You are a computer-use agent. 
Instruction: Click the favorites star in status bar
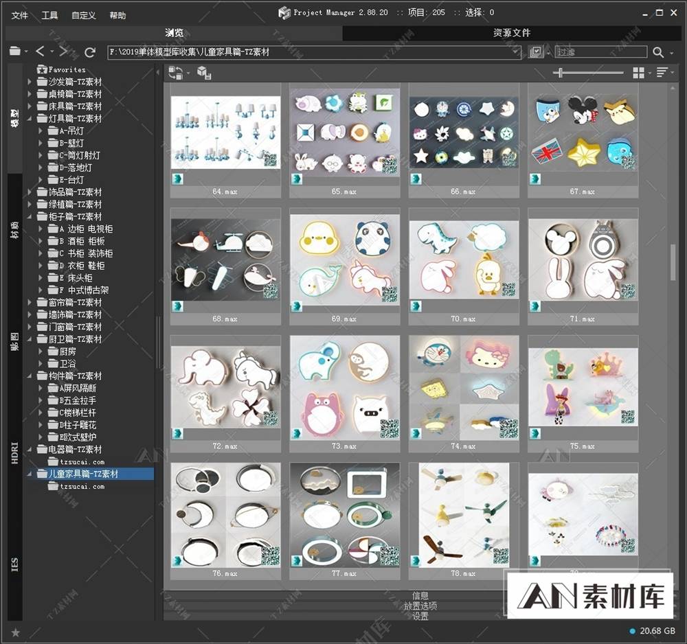coord(15,632)
